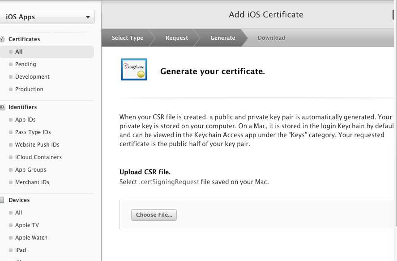Viewport: 397px width, 261px height.
Task: Open App Groups
Action: [x=30, y=170]
